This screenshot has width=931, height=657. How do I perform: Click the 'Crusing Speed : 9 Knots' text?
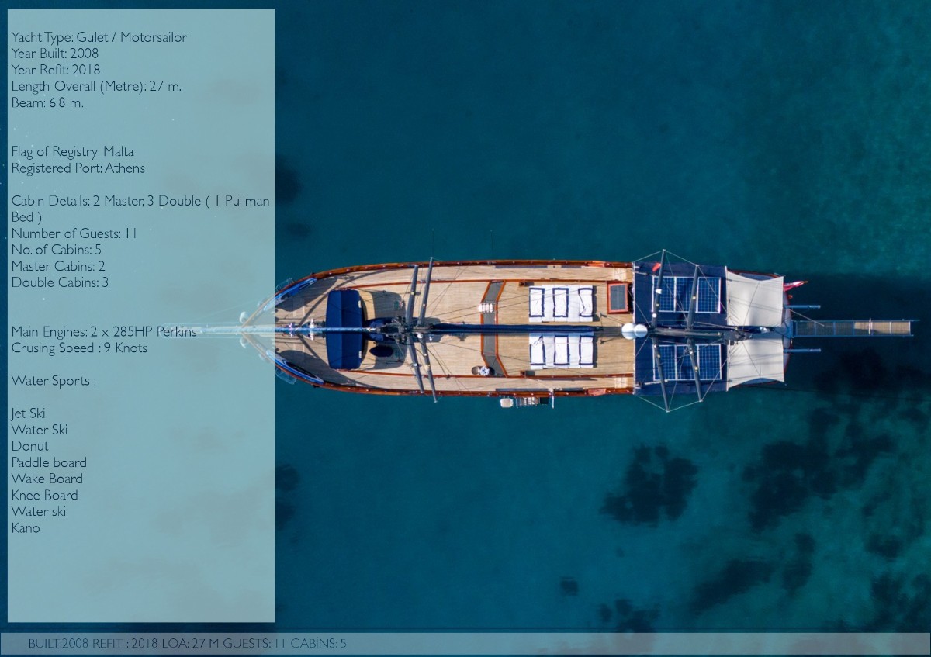(x=79, y=348)
